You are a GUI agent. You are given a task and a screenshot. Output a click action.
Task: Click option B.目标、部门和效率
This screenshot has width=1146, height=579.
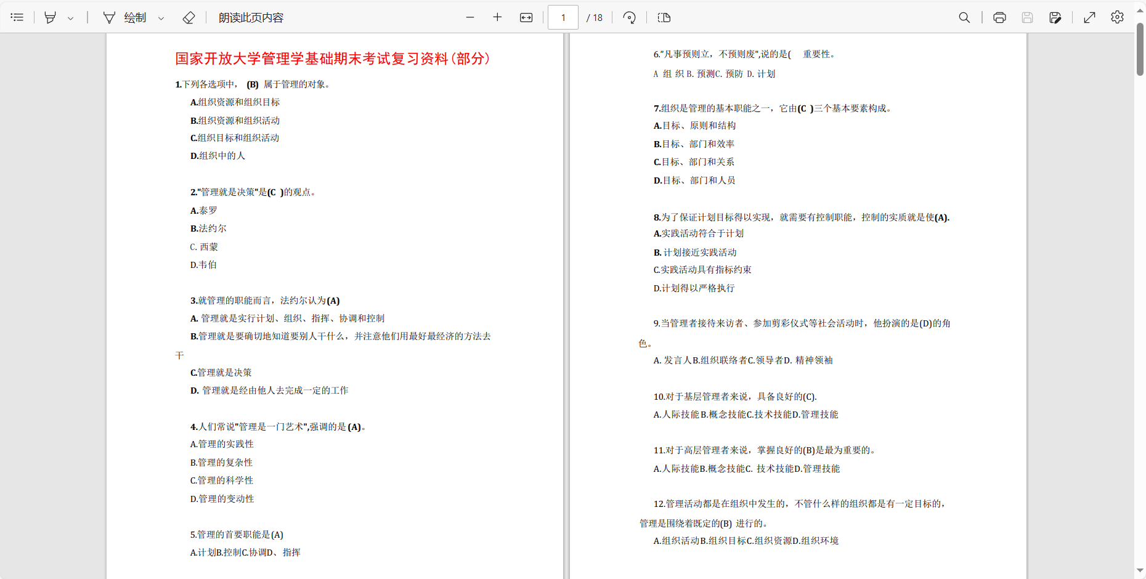point(694,144)
